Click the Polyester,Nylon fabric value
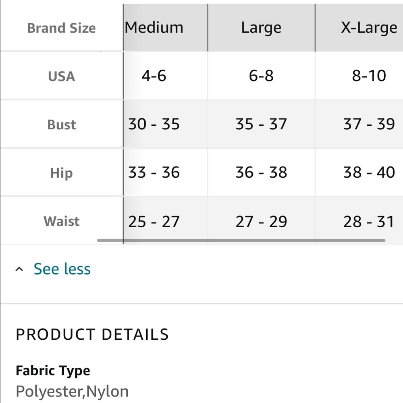 [72, 391]
